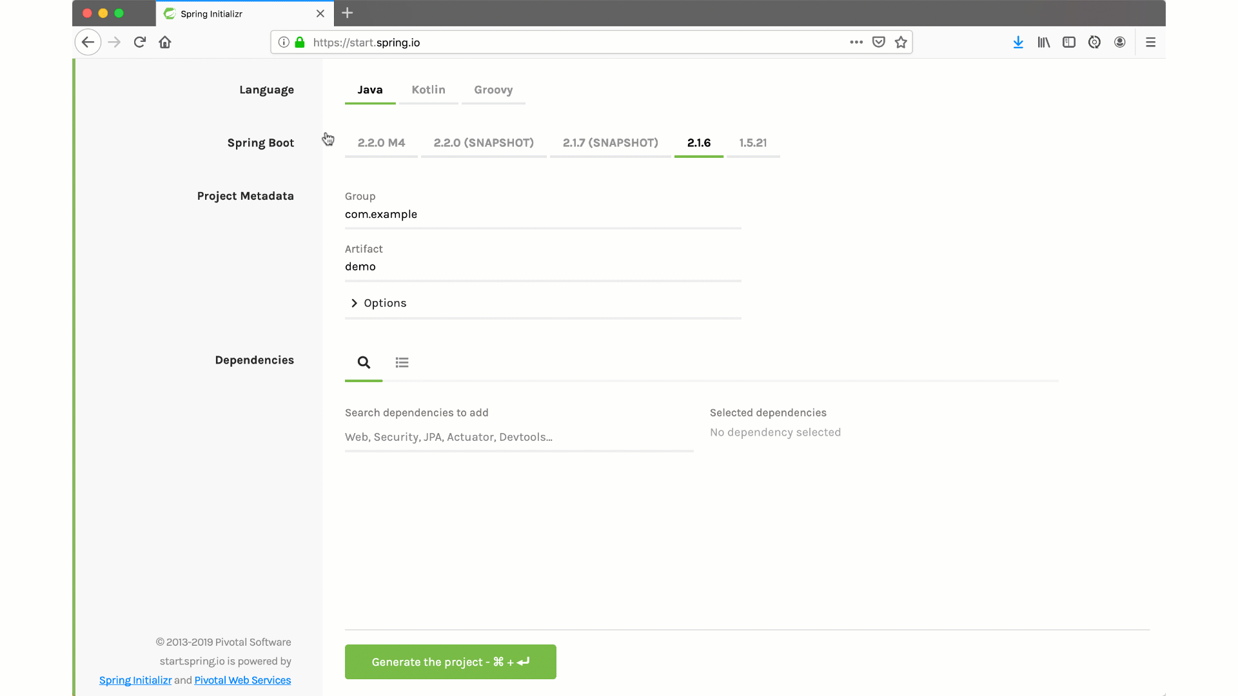Image resolution: width=1238 pixels, height=696 pixels.
Task: Open the Spring Initializr footer link
Action: tap(135, 681)
